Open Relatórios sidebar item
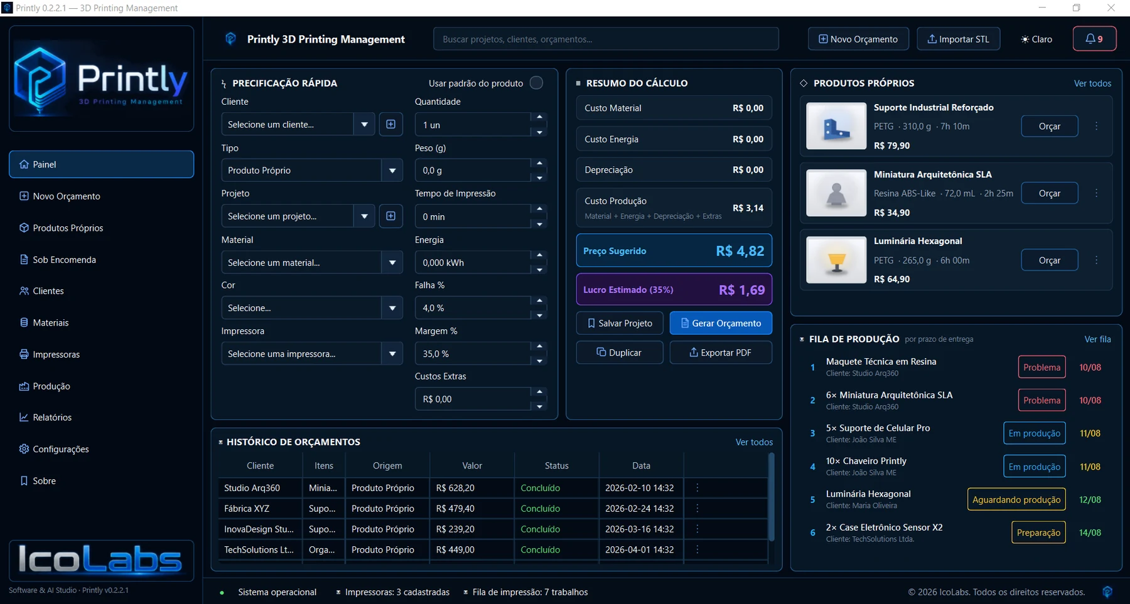The width and height of the screenshot is (1130, 604). coord(101,417)
